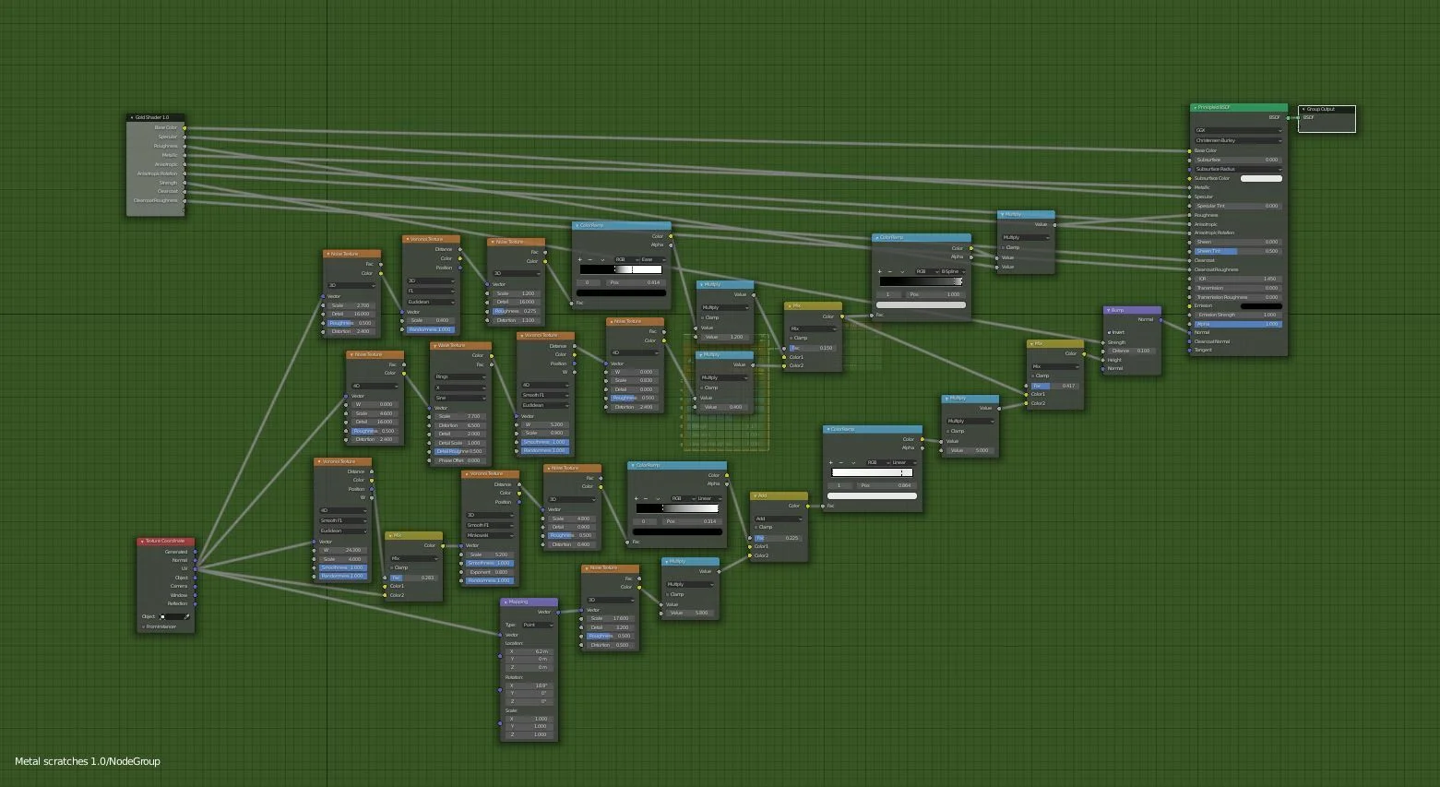Remove a stop using the ColorRamp minus icon
Image resolution: width=1440 pixels, height=787 pixels.
(x=589, y=259)
